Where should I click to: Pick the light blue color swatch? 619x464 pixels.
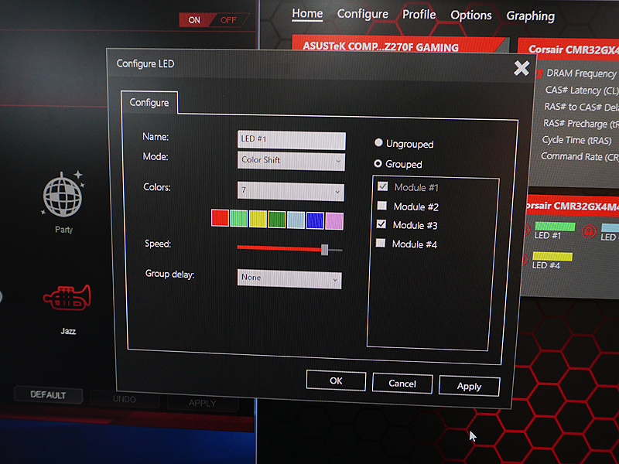[296, 220]
